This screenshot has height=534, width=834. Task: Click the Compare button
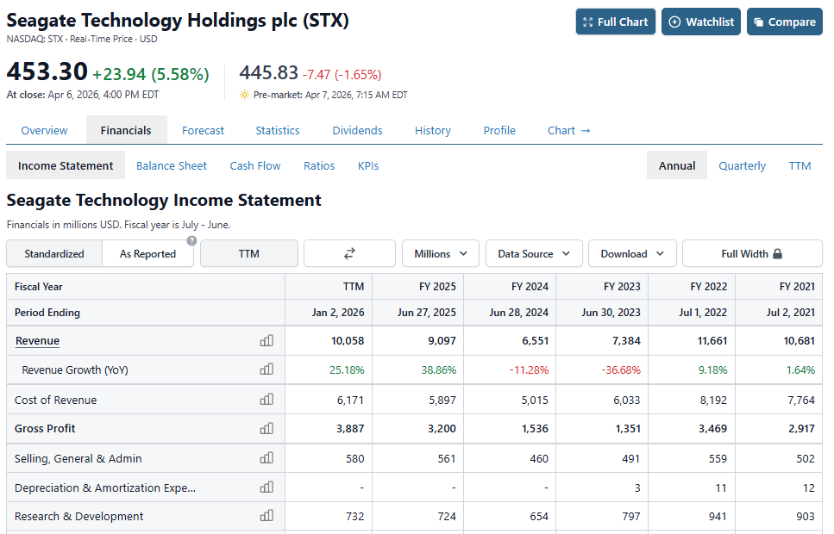[x=785, y=22]
